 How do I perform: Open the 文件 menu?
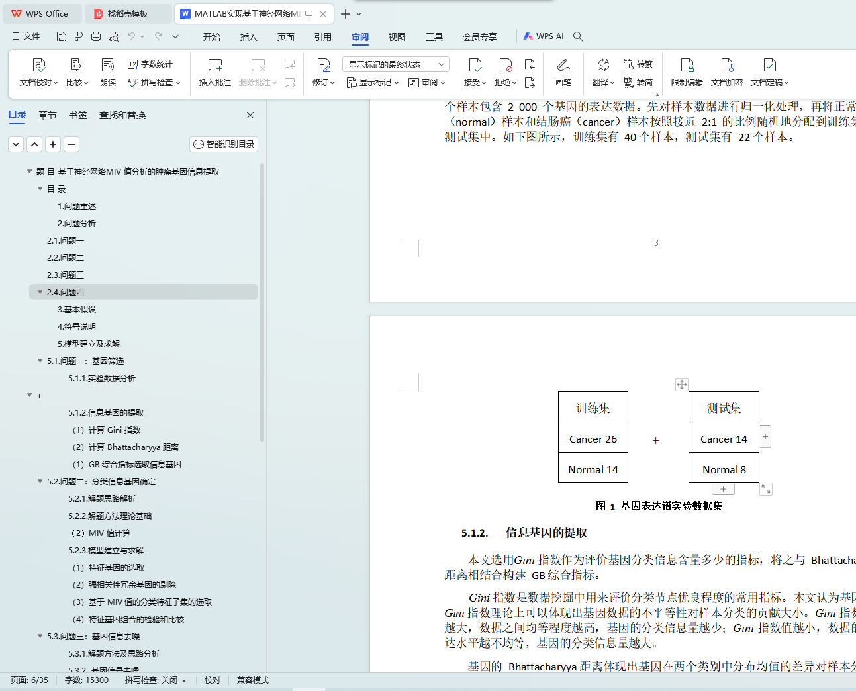(26, 36)
